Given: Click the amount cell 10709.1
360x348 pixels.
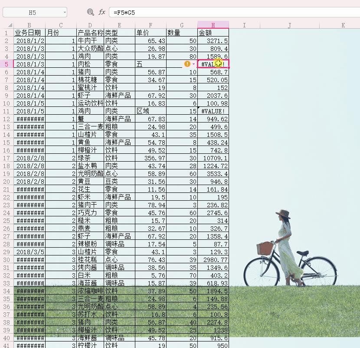Looking at the screenshot, I should tap(213, 158).
